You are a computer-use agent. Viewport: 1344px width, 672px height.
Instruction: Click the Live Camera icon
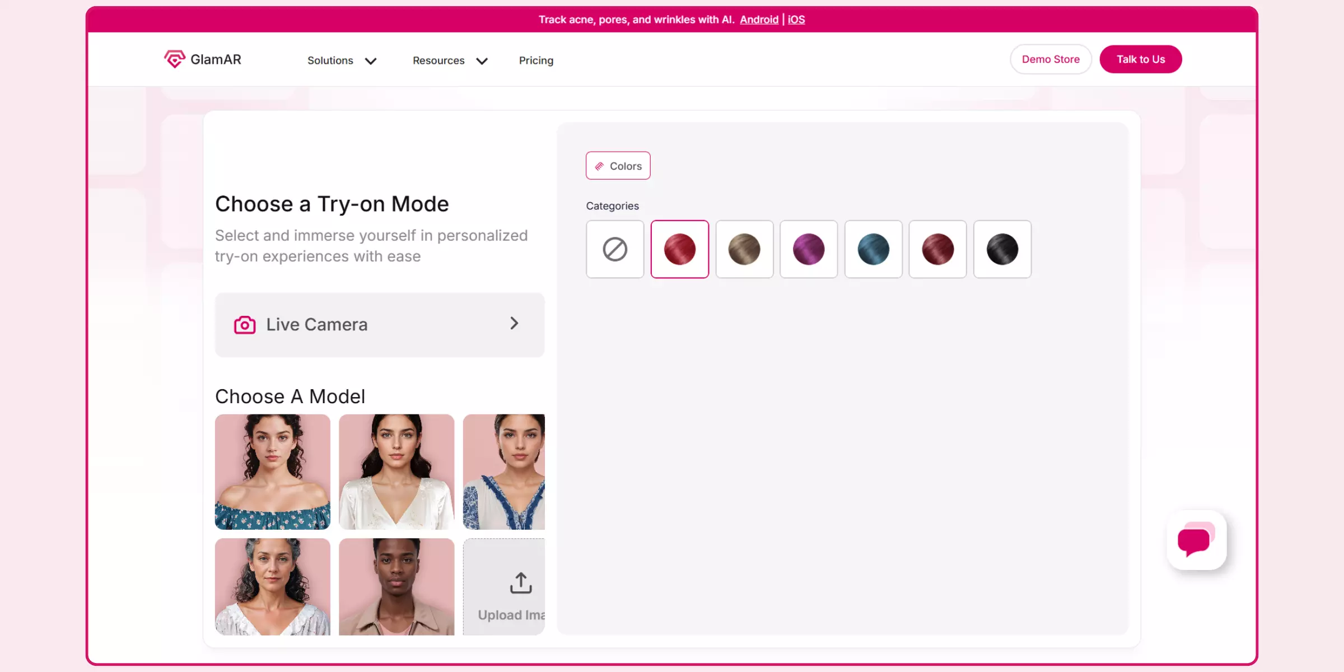[245, 325]
